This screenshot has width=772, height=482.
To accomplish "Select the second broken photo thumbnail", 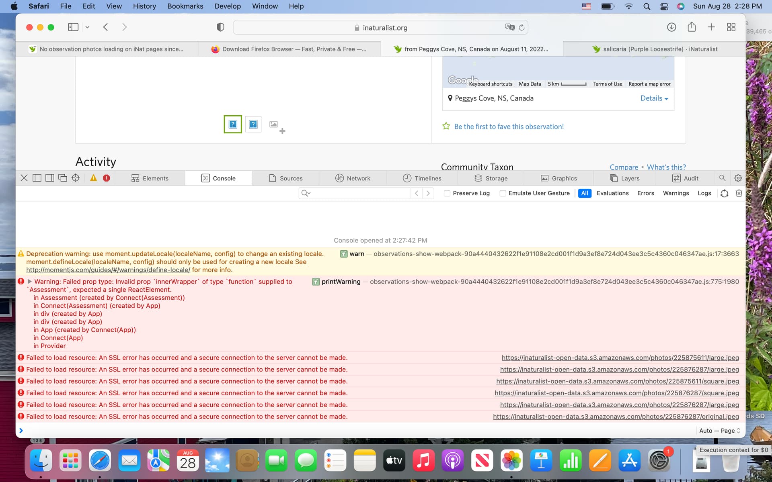I will pyautogui.click(x=253, y=124).
